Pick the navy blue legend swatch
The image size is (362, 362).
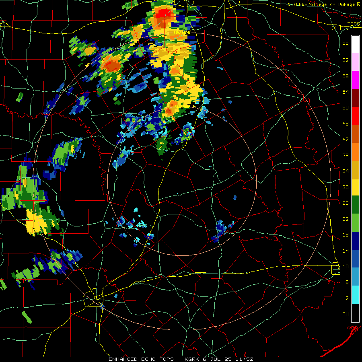pyautogui.click(x=355, y=241)
